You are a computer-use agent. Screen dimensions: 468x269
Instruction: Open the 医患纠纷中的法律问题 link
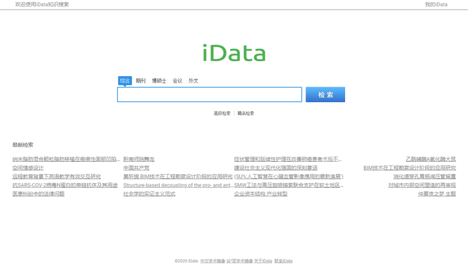[x=38, y=194]
